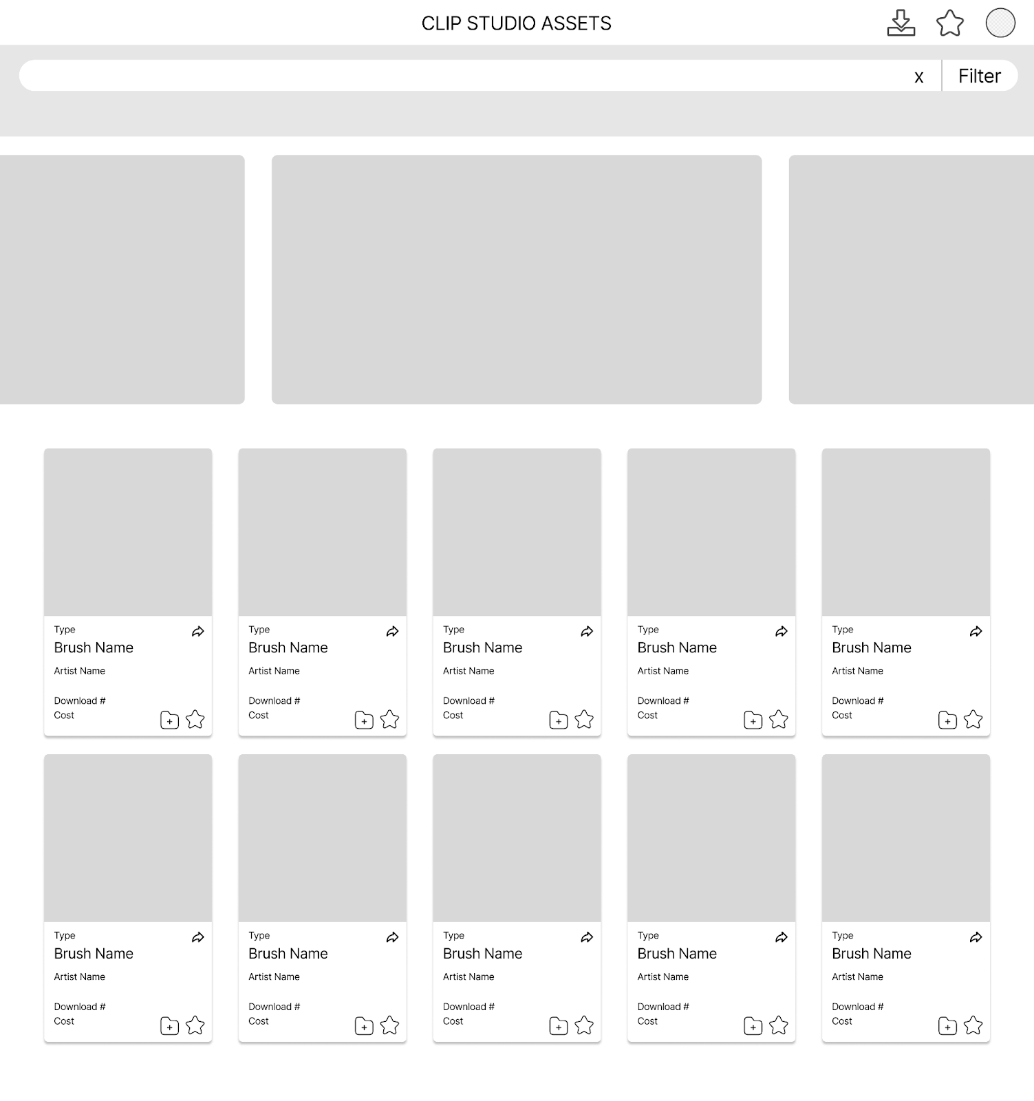Add bottom row third card to folder
Viewport: 1034px width, 1101px height.
(x=559, y=1026)
